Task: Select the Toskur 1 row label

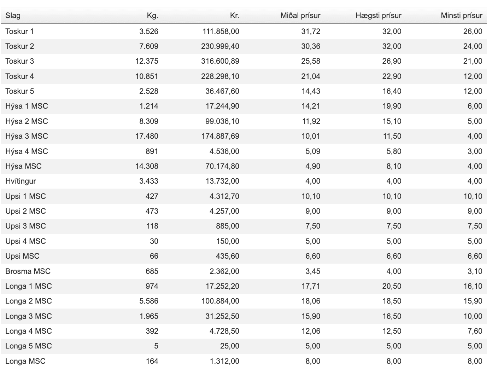Action: (x=19, y=31)
